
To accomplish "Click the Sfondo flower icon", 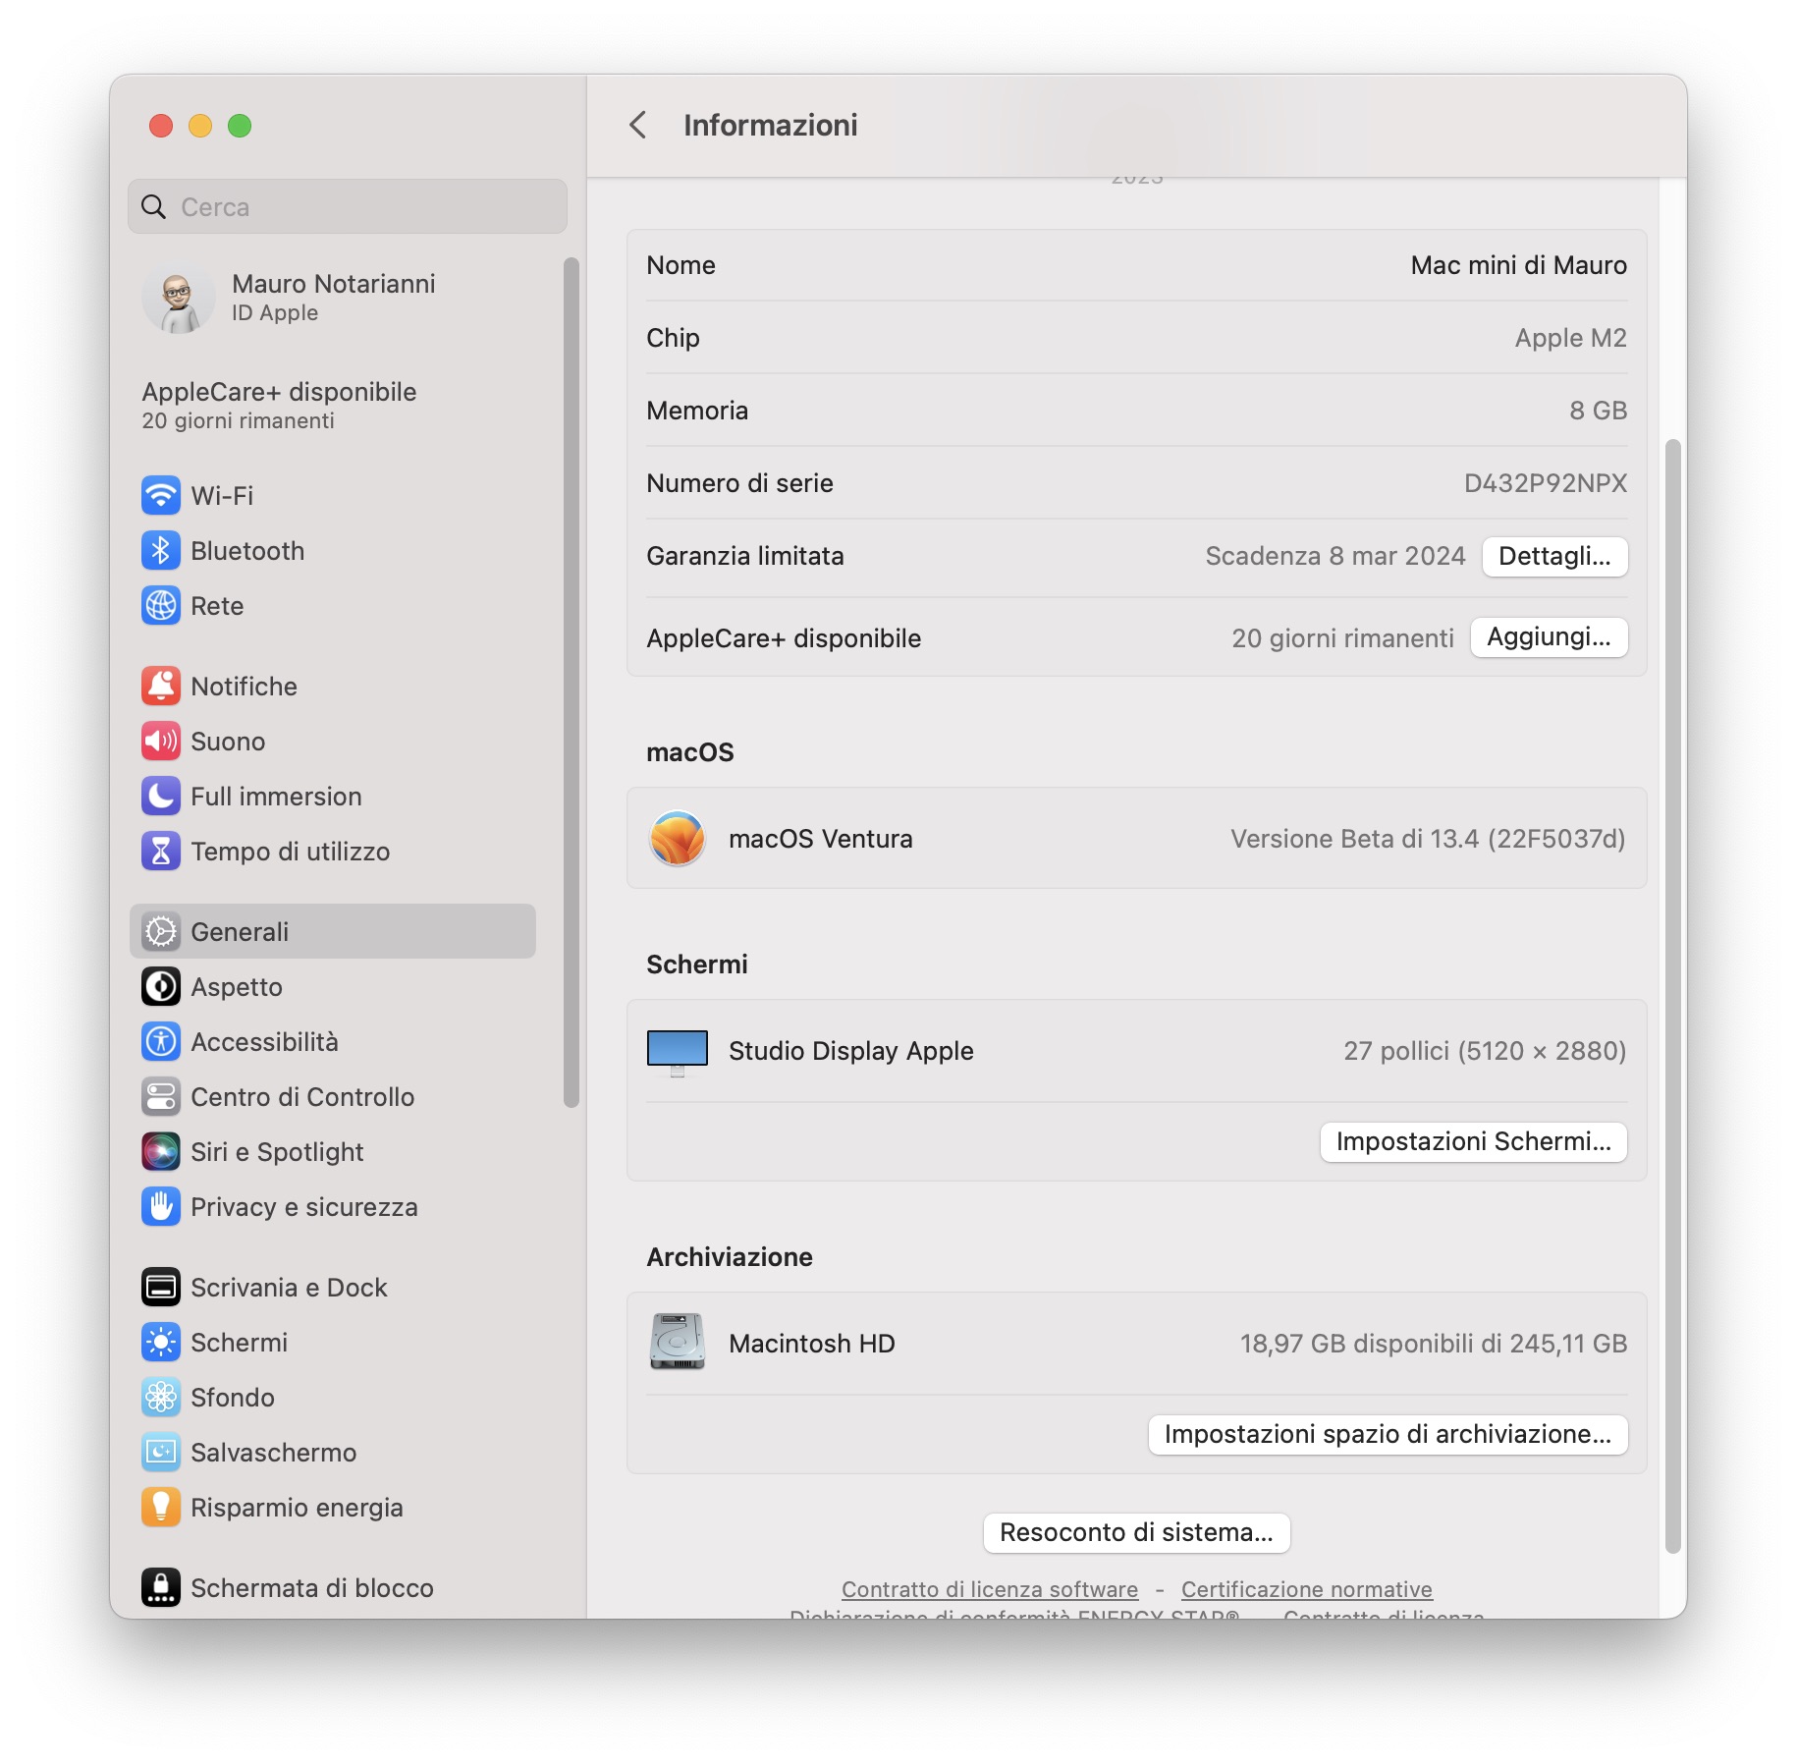I will tap(160, 1397).
